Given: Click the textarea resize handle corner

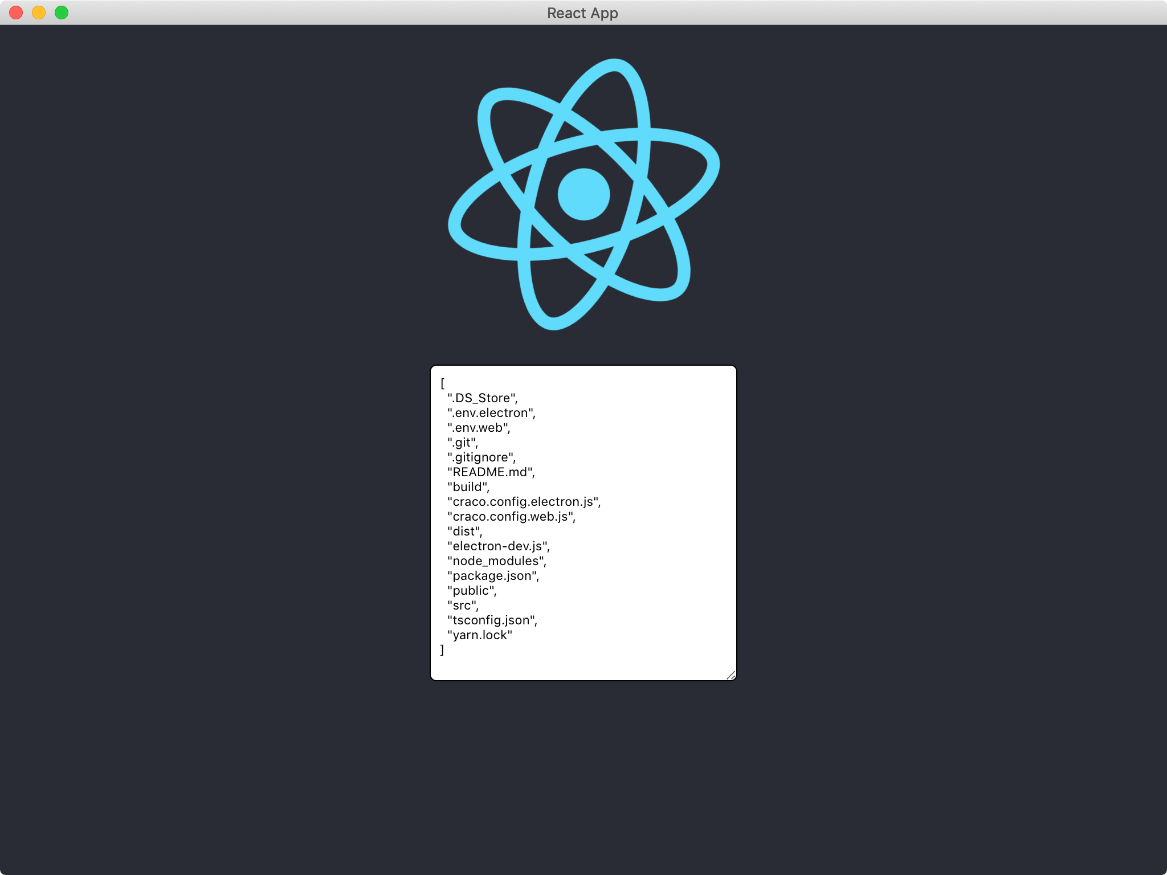Looking at the screenshot, I should click(731, 675).
